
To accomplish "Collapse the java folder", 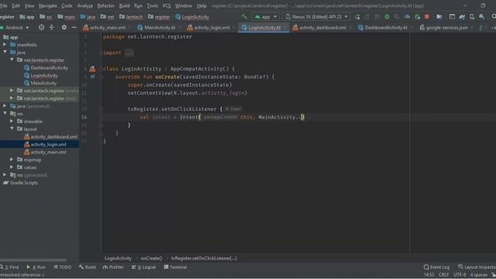I will click(x=5, y=52).
